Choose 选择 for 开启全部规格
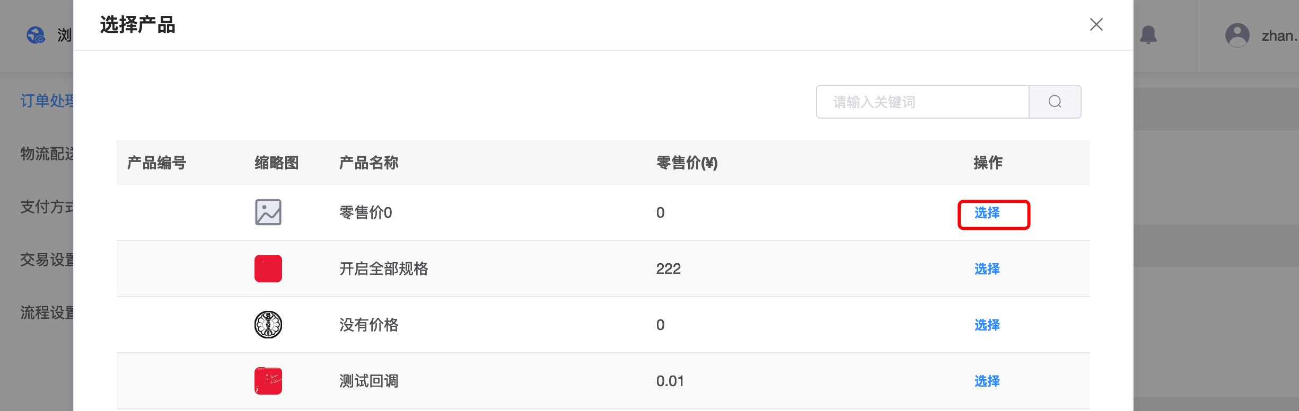 (x=987, y=269)
